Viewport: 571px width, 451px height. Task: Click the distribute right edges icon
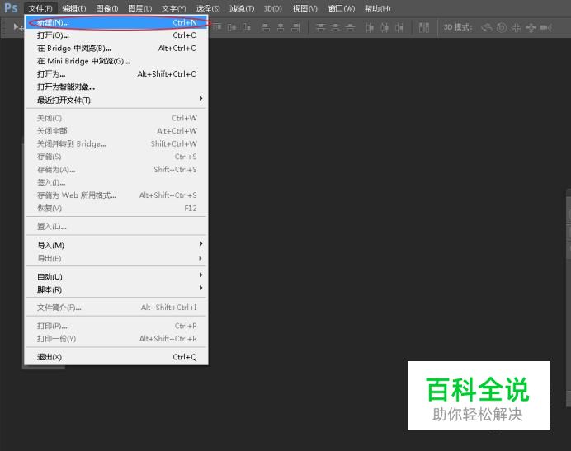(x=399, y=27)
